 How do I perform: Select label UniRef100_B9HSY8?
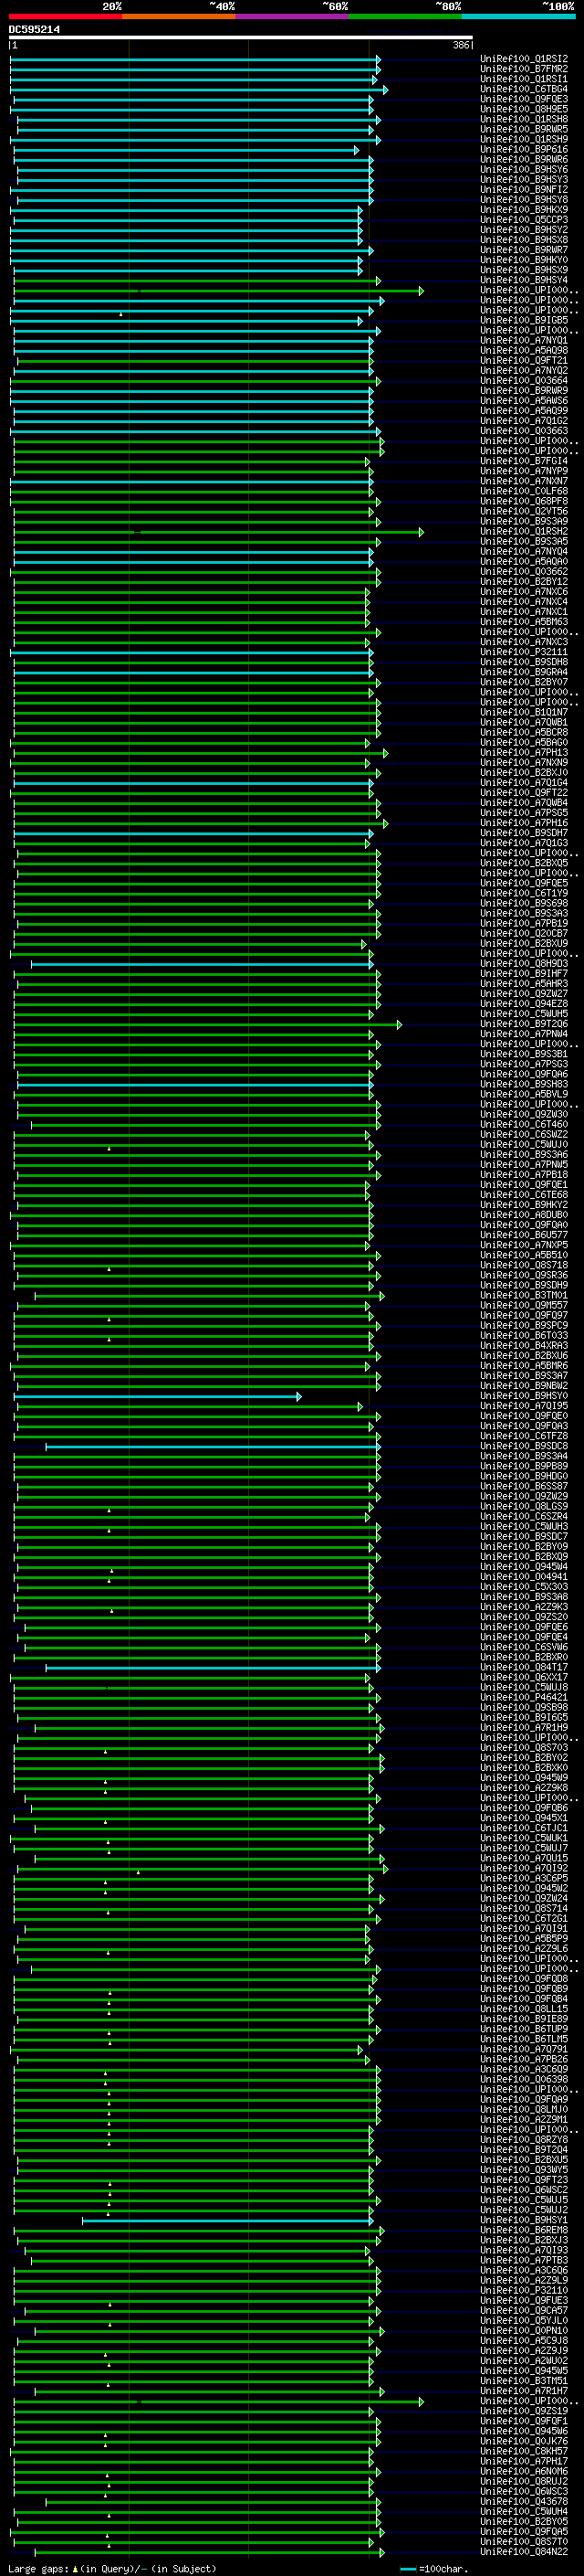(x=524, y=200)
